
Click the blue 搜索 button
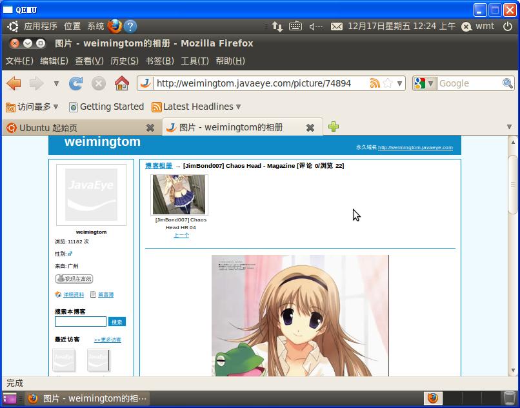(117, 321)
